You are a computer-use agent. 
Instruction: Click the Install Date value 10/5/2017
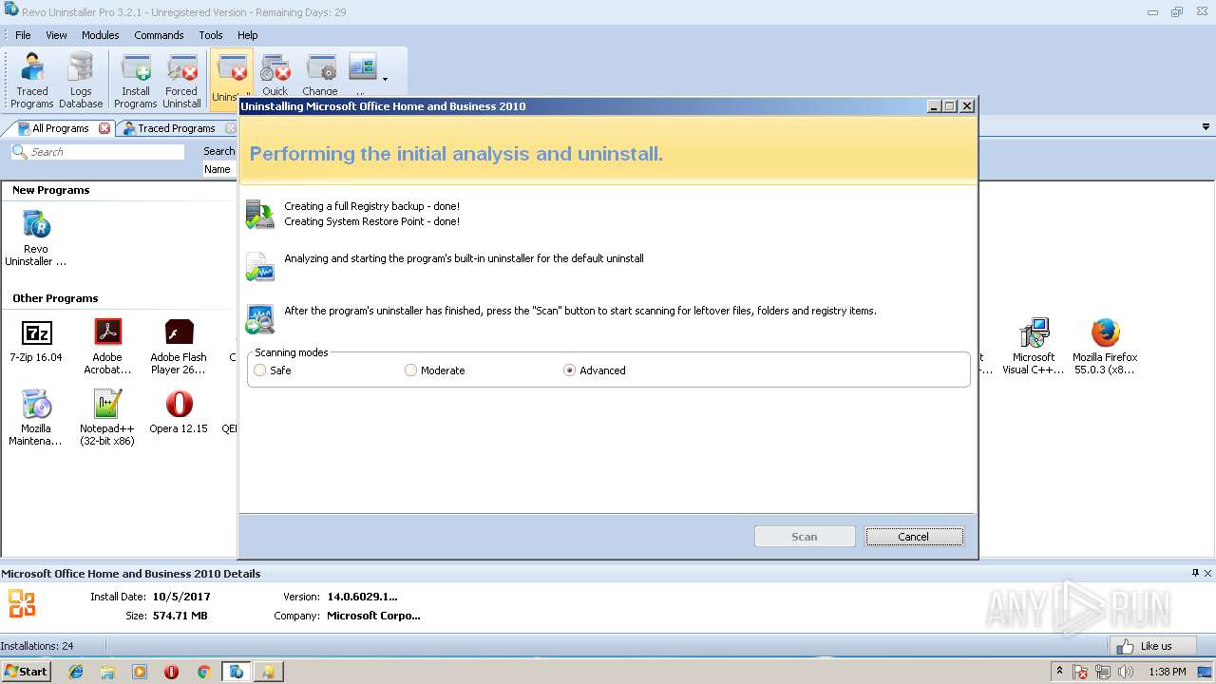181,597
